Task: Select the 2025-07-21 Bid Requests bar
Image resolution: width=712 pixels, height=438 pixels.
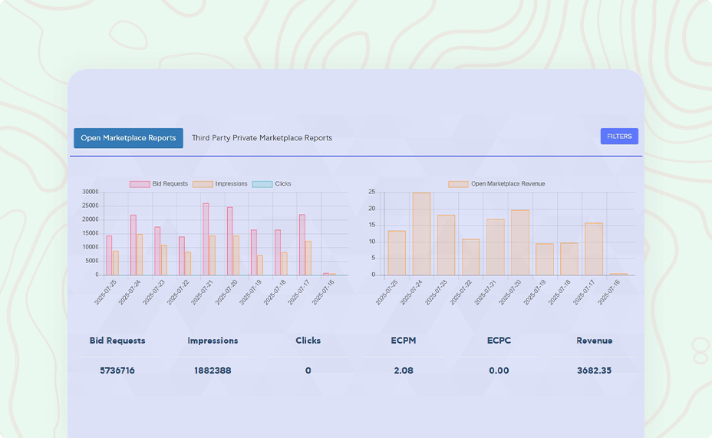Action: point(206,239)
